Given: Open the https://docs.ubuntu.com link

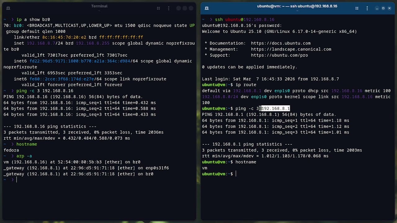Looking at the screenshot, I should point(281,43).
